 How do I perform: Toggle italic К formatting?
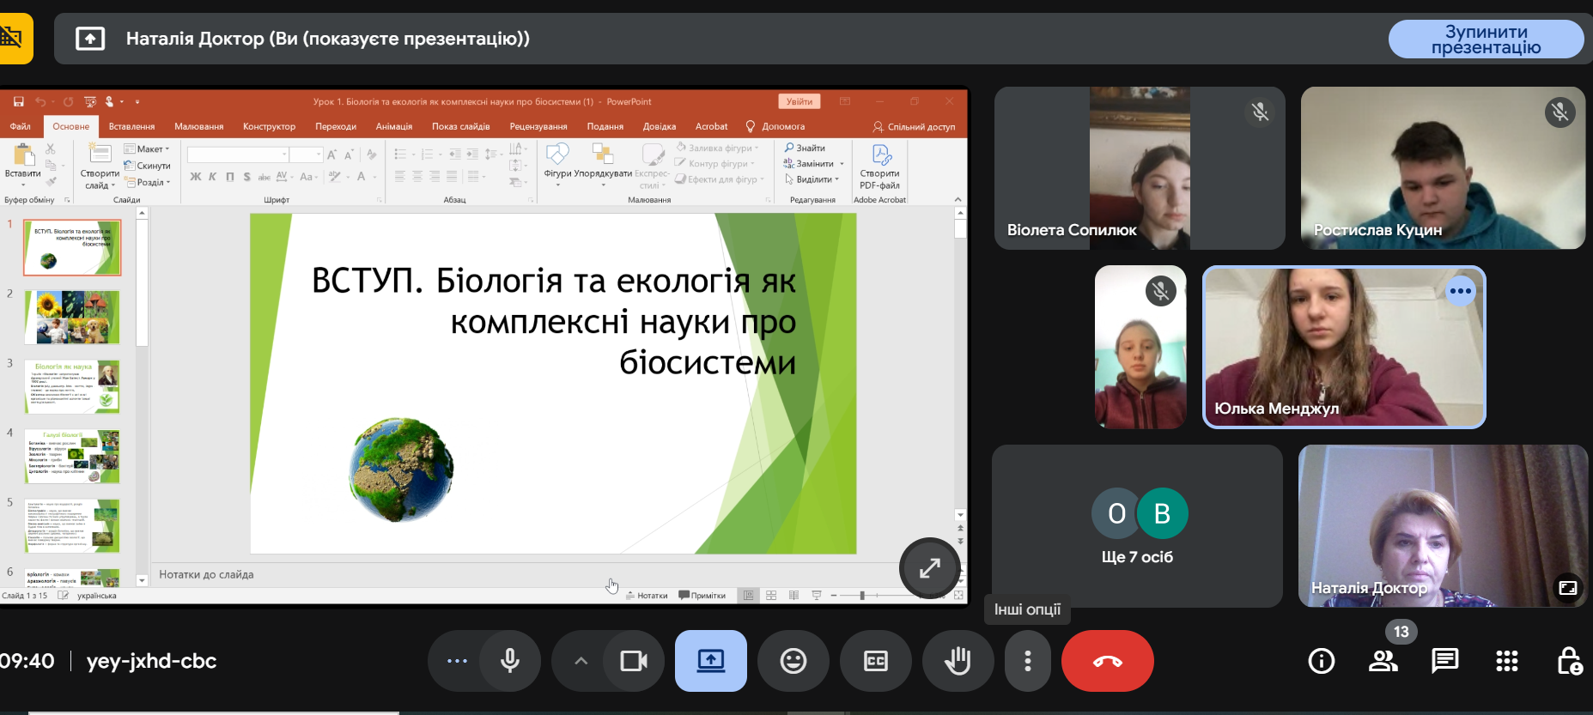[x=213, y=177]
